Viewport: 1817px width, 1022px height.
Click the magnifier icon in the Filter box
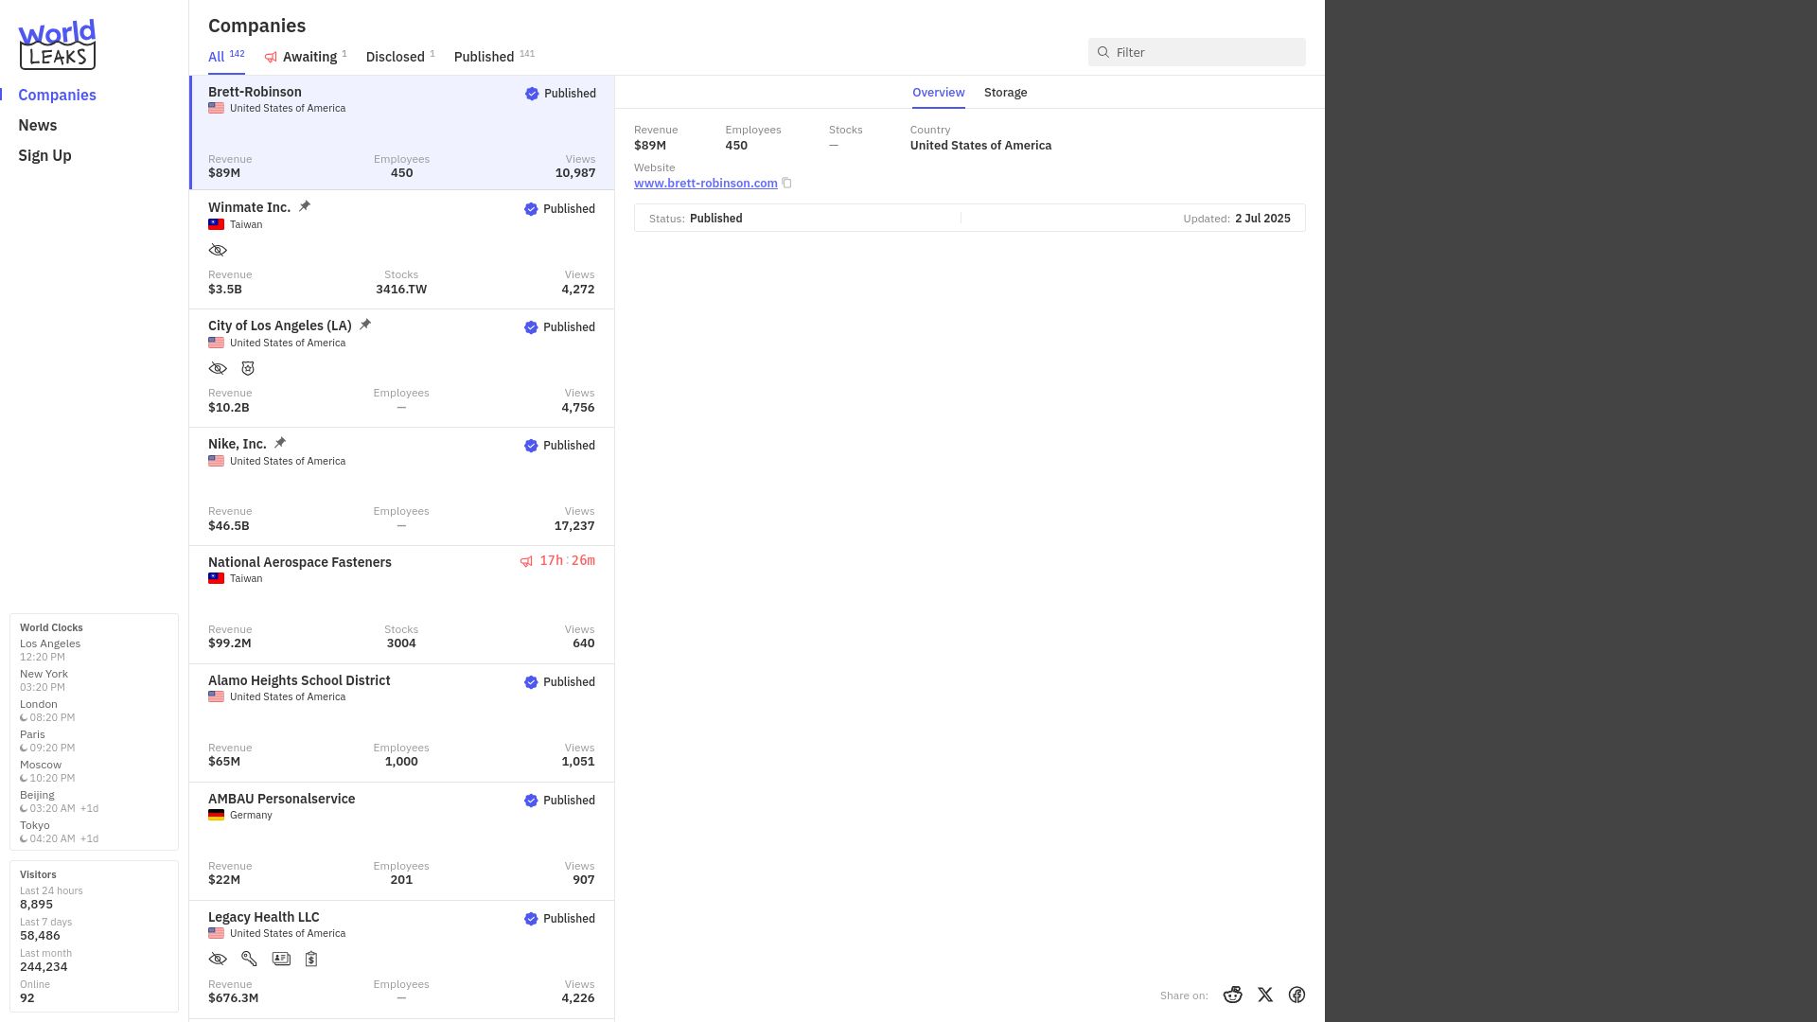(1103, 52)
